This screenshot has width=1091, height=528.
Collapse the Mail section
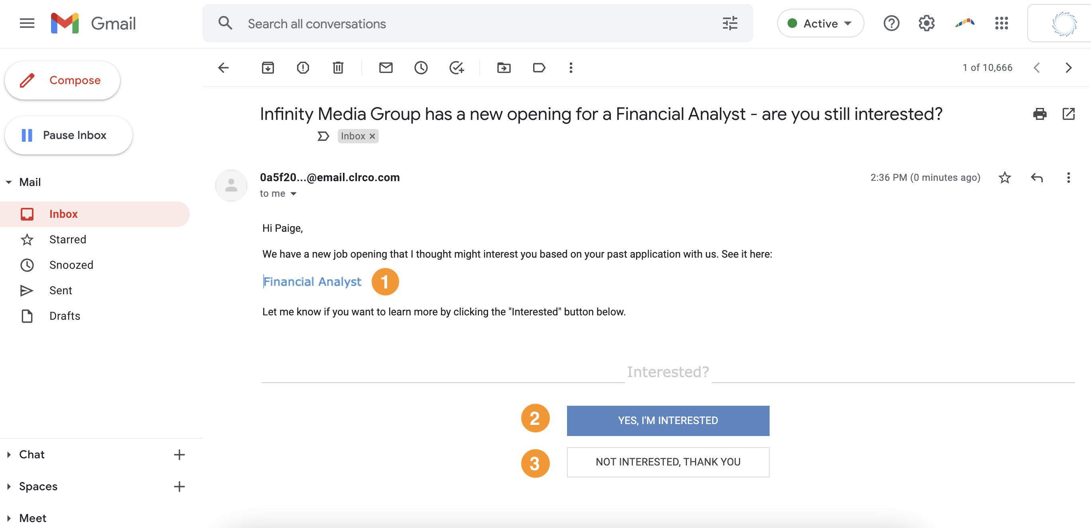tap(9, 182)
